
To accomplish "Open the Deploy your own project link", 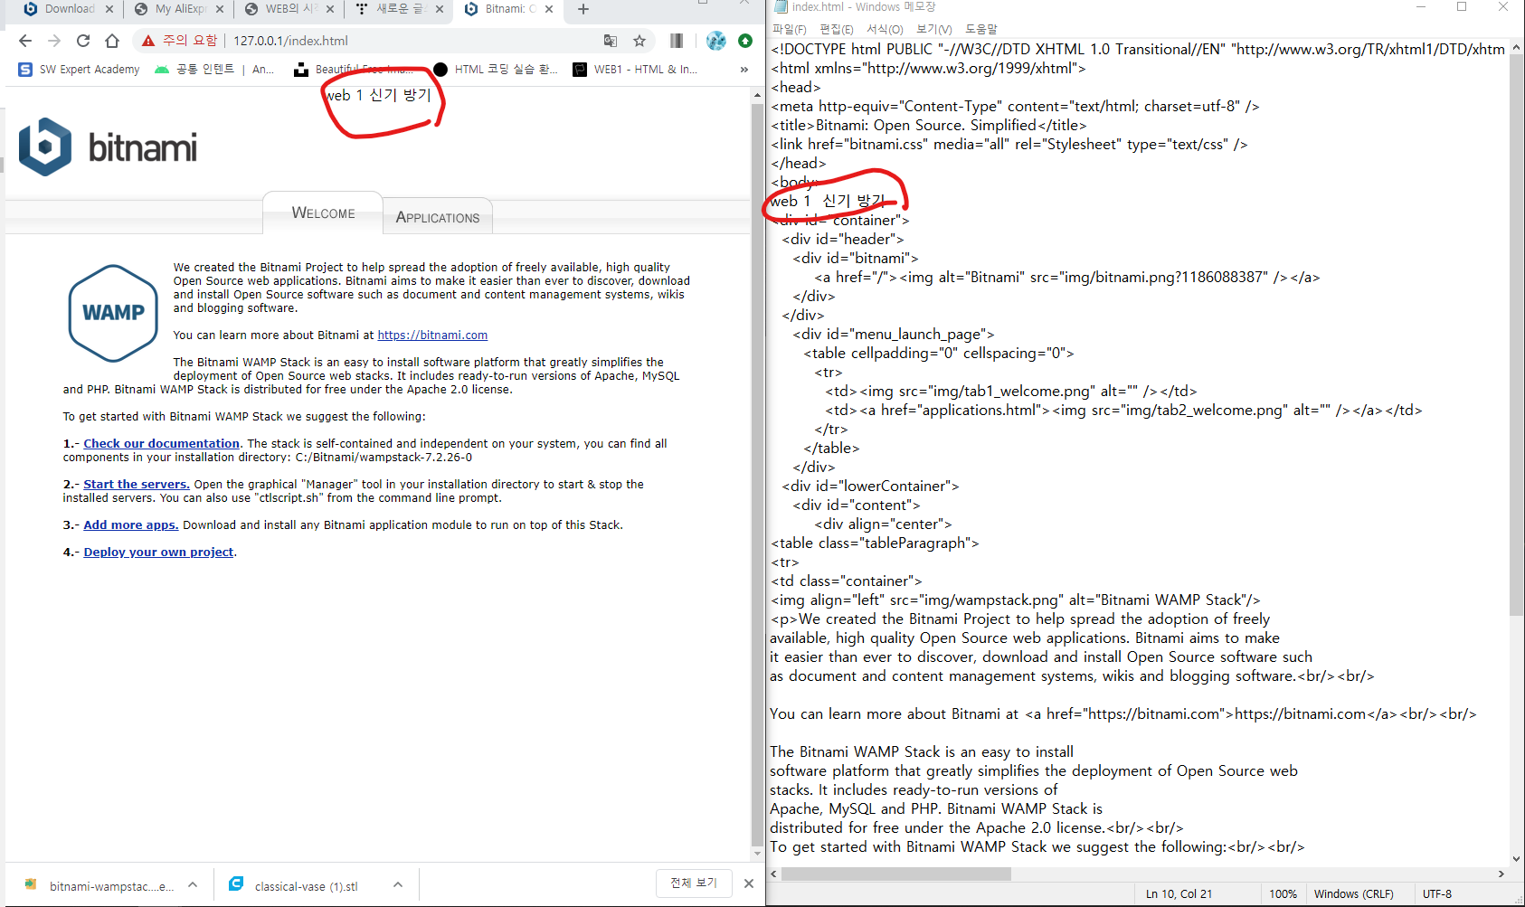I will pyautogui.click(x=158, y=553).
